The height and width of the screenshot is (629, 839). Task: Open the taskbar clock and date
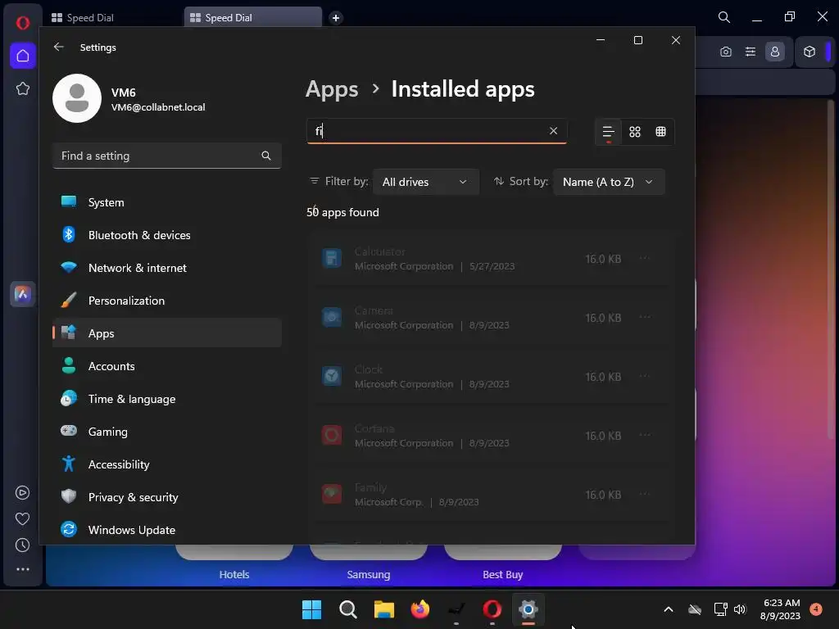781,609
